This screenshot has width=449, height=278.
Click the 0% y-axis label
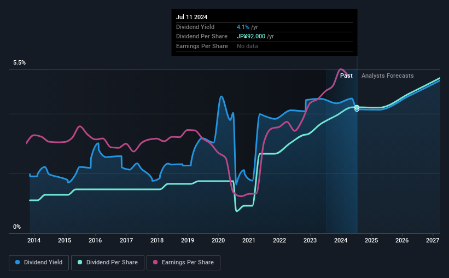click(x=17, y=227)
